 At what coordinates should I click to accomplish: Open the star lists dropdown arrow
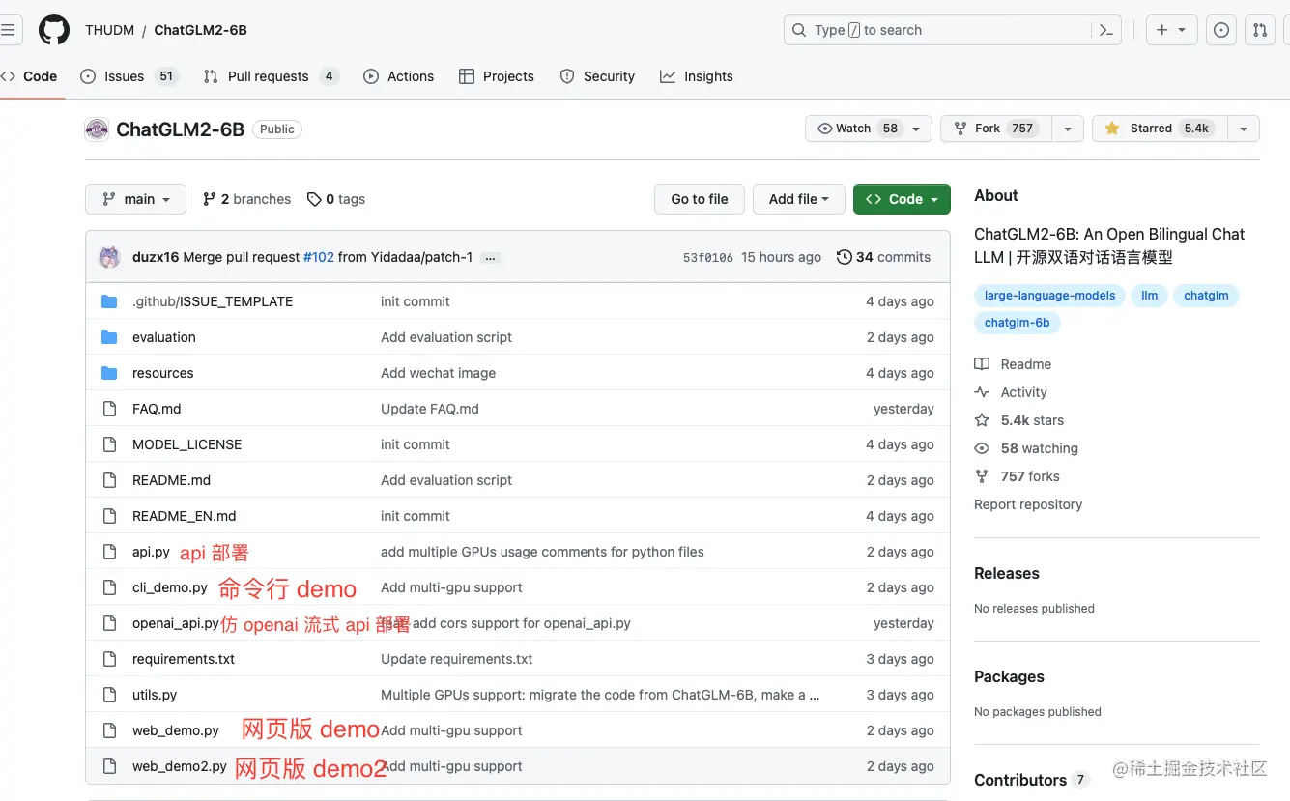tap(1244, 129)
